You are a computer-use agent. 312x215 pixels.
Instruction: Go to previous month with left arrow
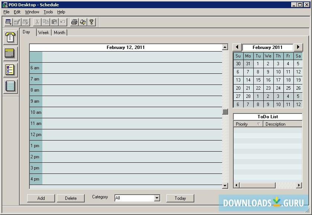(237, 47)
